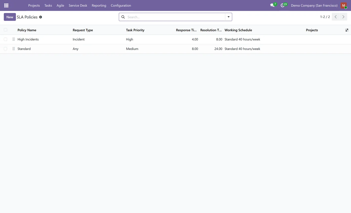Go to the next page arrow
Screen dimensions: 351x213
tap(343, 17)
